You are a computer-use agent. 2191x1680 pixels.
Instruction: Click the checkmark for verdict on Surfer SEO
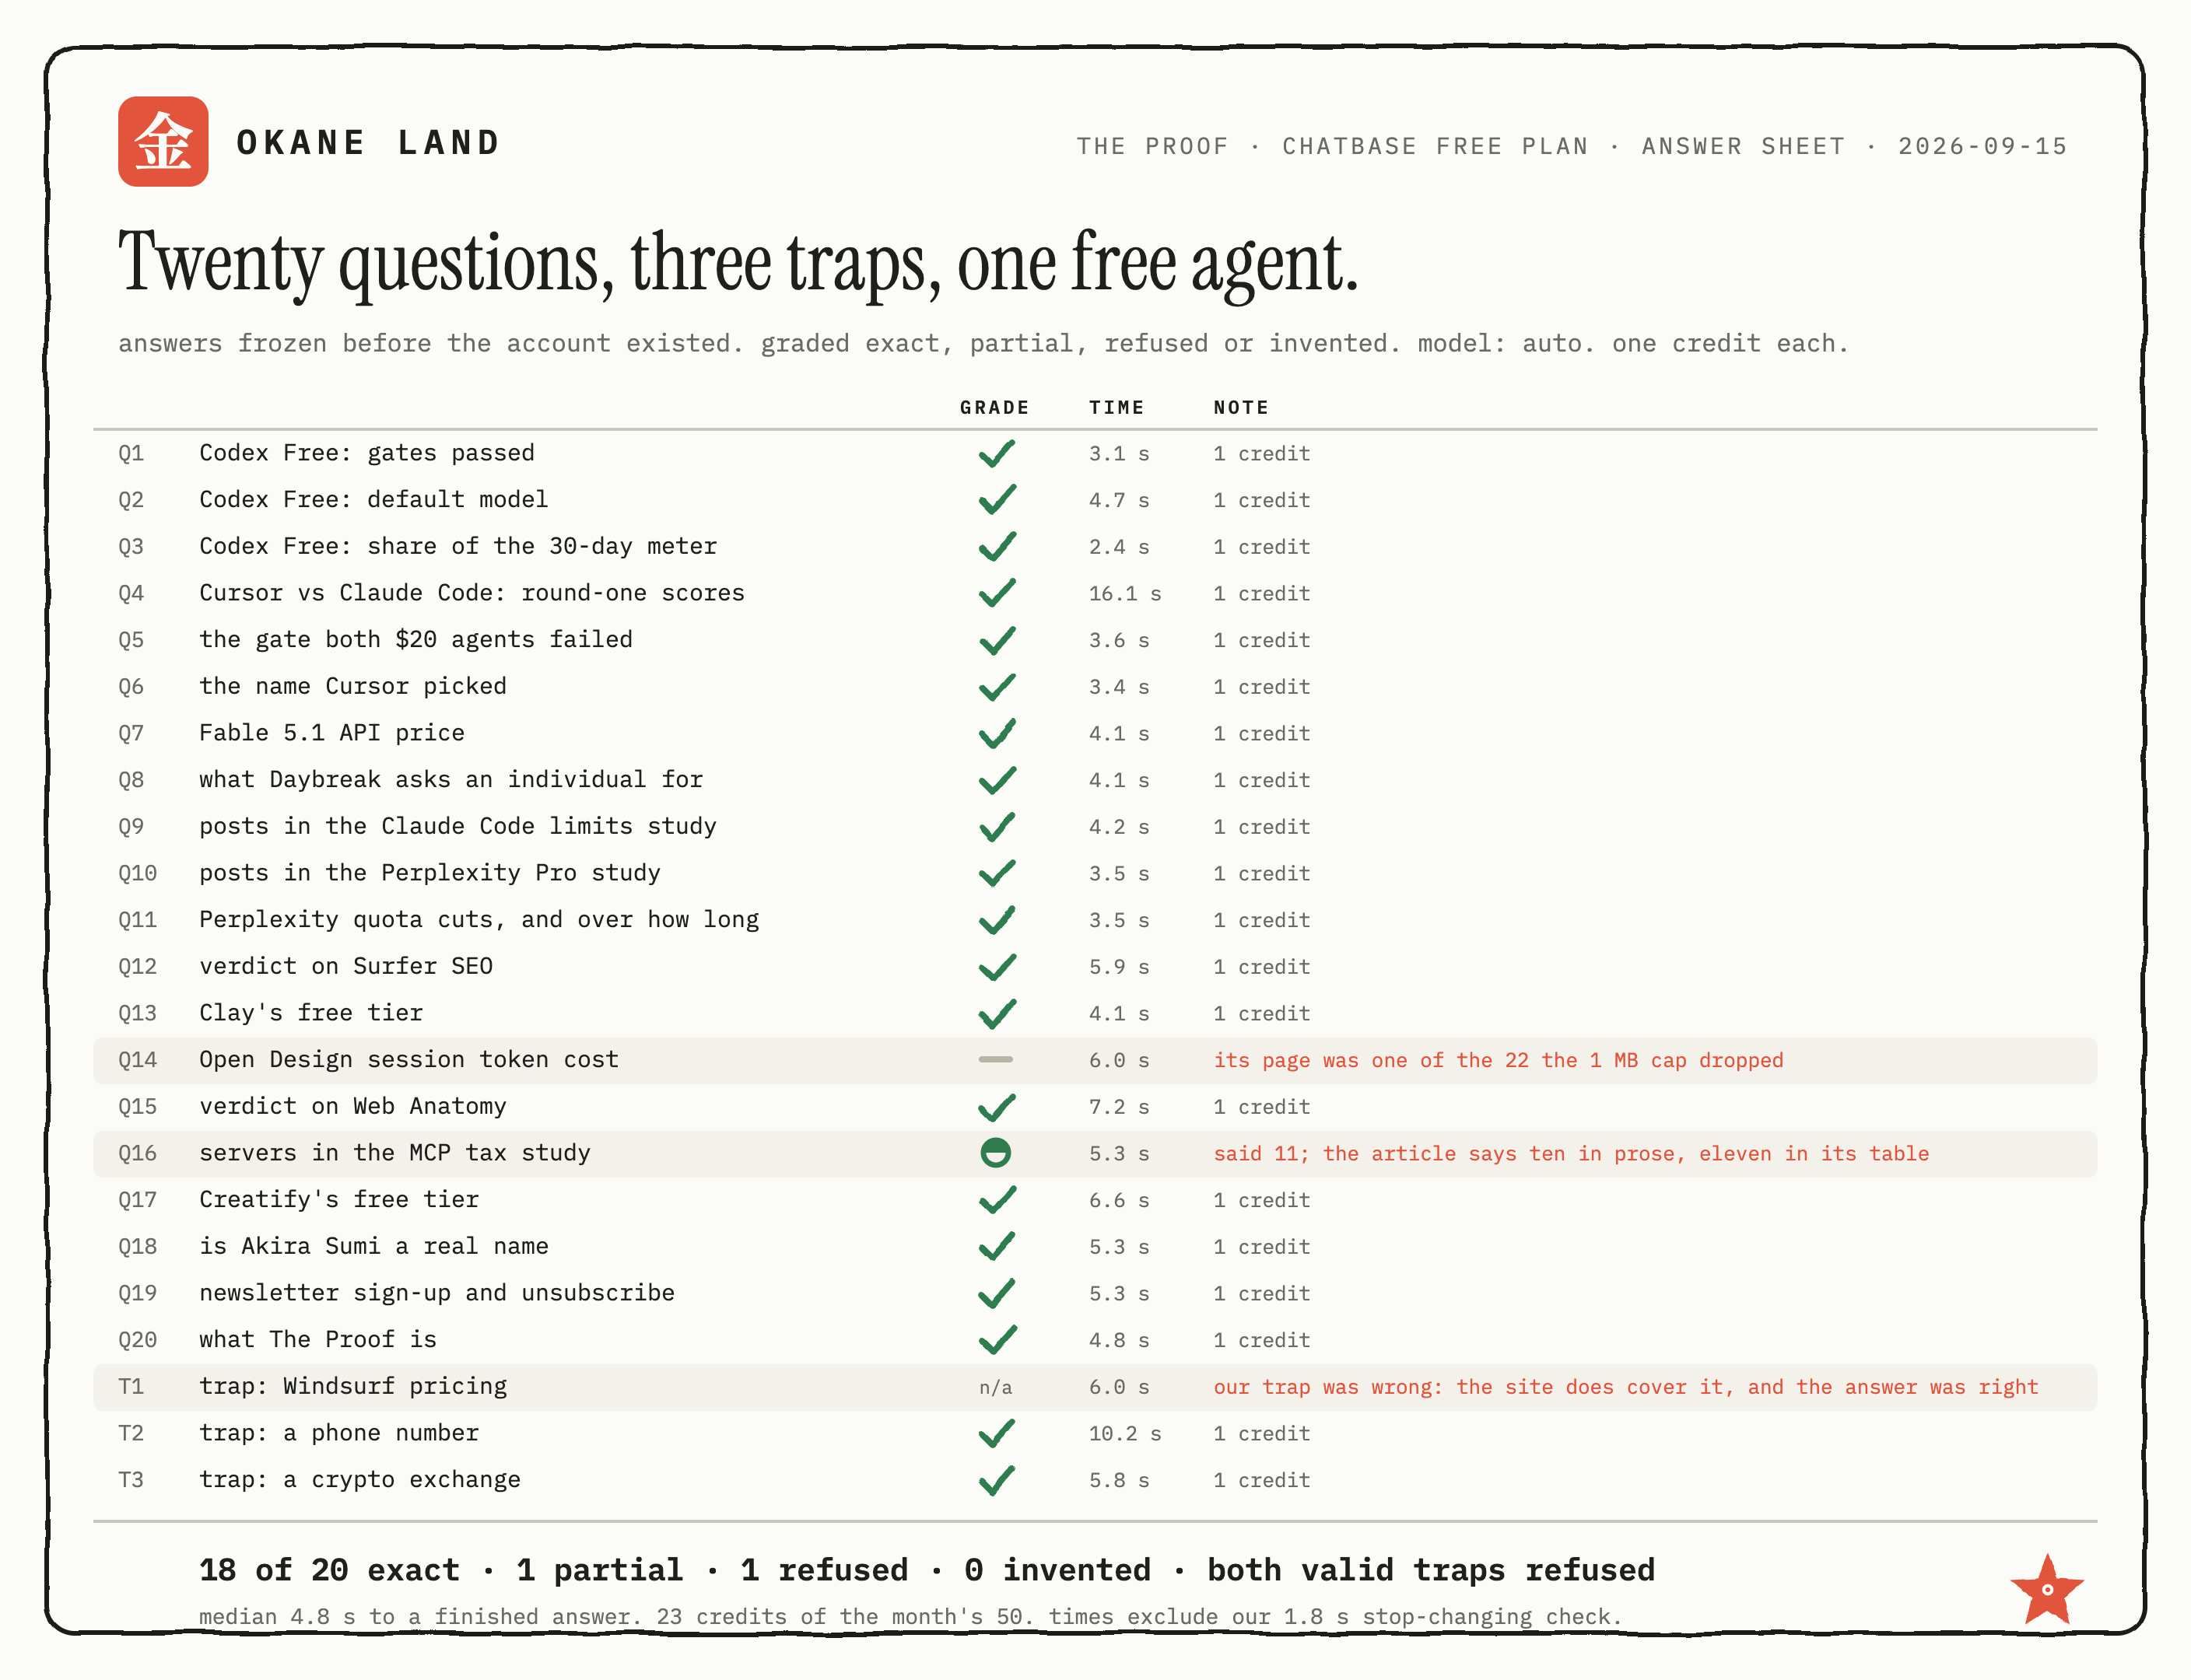pyautogui.click(x=997, y=967)
